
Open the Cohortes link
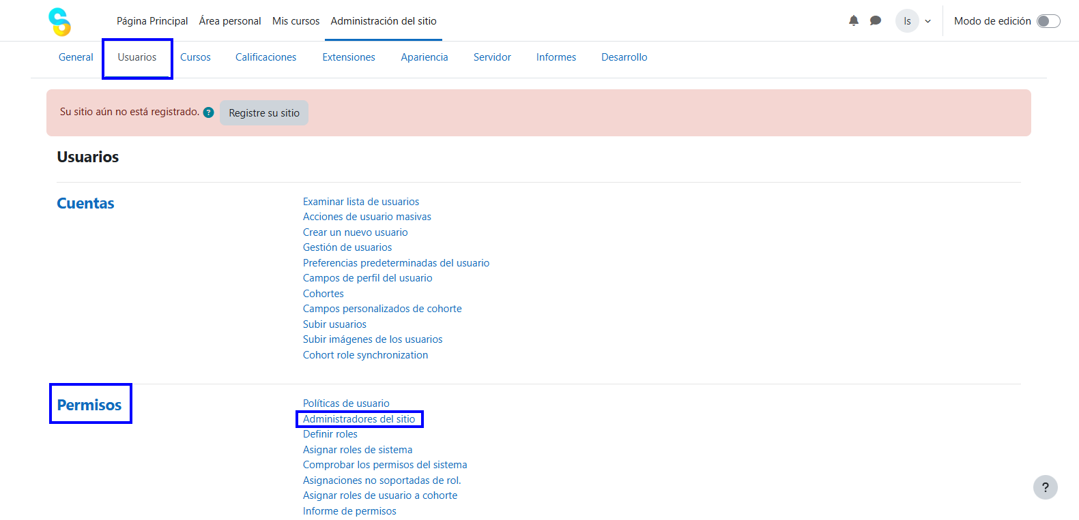(323, 294)
